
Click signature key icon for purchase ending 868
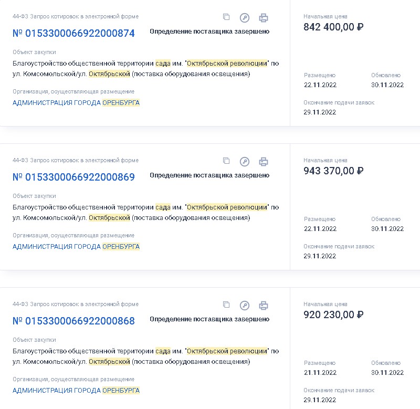click(245, 306)
